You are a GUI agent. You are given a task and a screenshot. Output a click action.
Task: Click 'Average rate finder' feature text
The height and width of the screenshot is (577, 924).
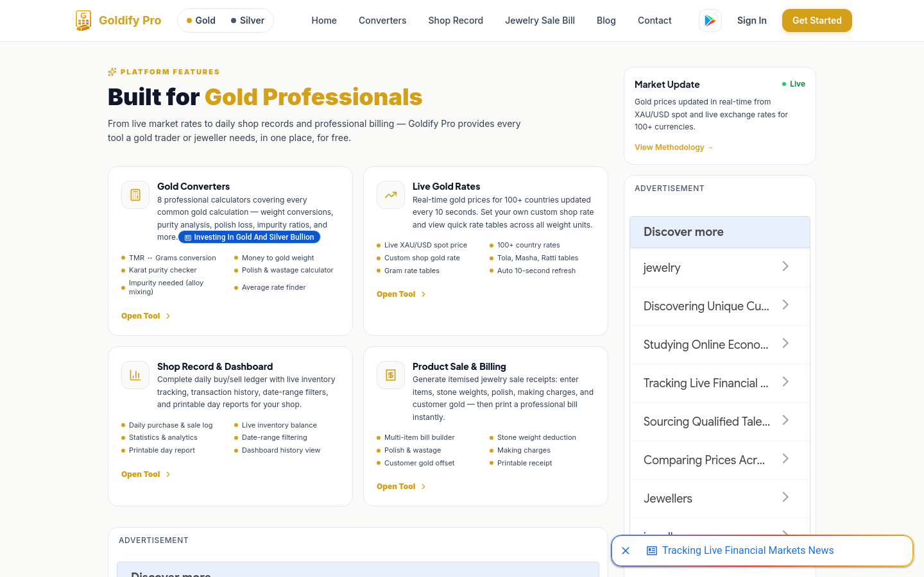[274, 287]
